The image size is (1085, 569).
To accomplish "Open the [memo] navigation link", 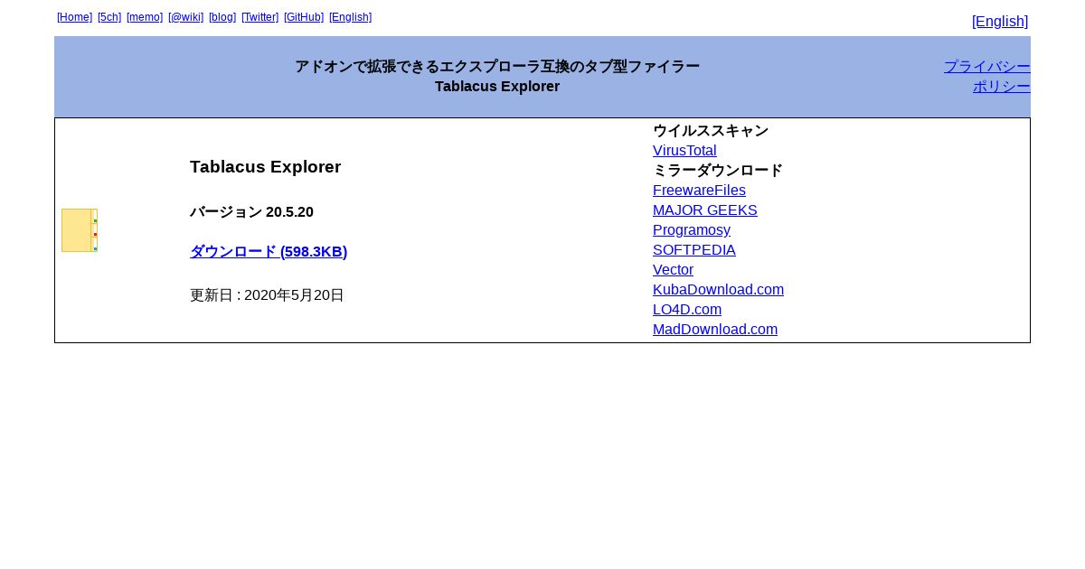I will [x=145, y=17].
